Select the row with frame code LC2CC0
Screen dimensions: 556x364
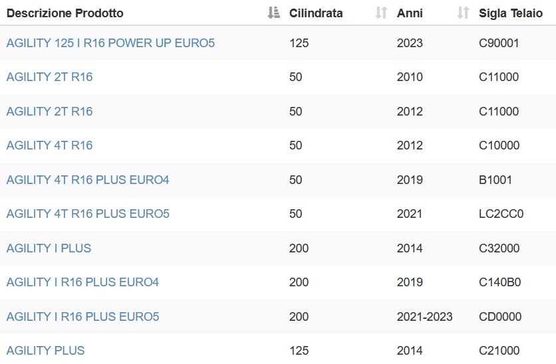278,213
